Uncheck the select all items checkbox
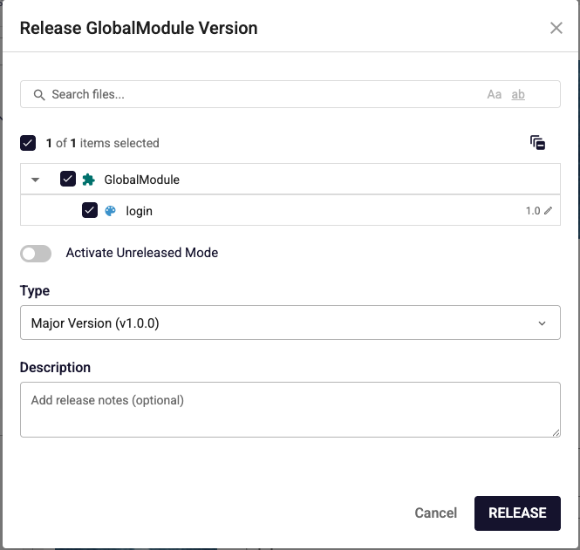This screenshot has width=580, height=550. click(28, 143)
